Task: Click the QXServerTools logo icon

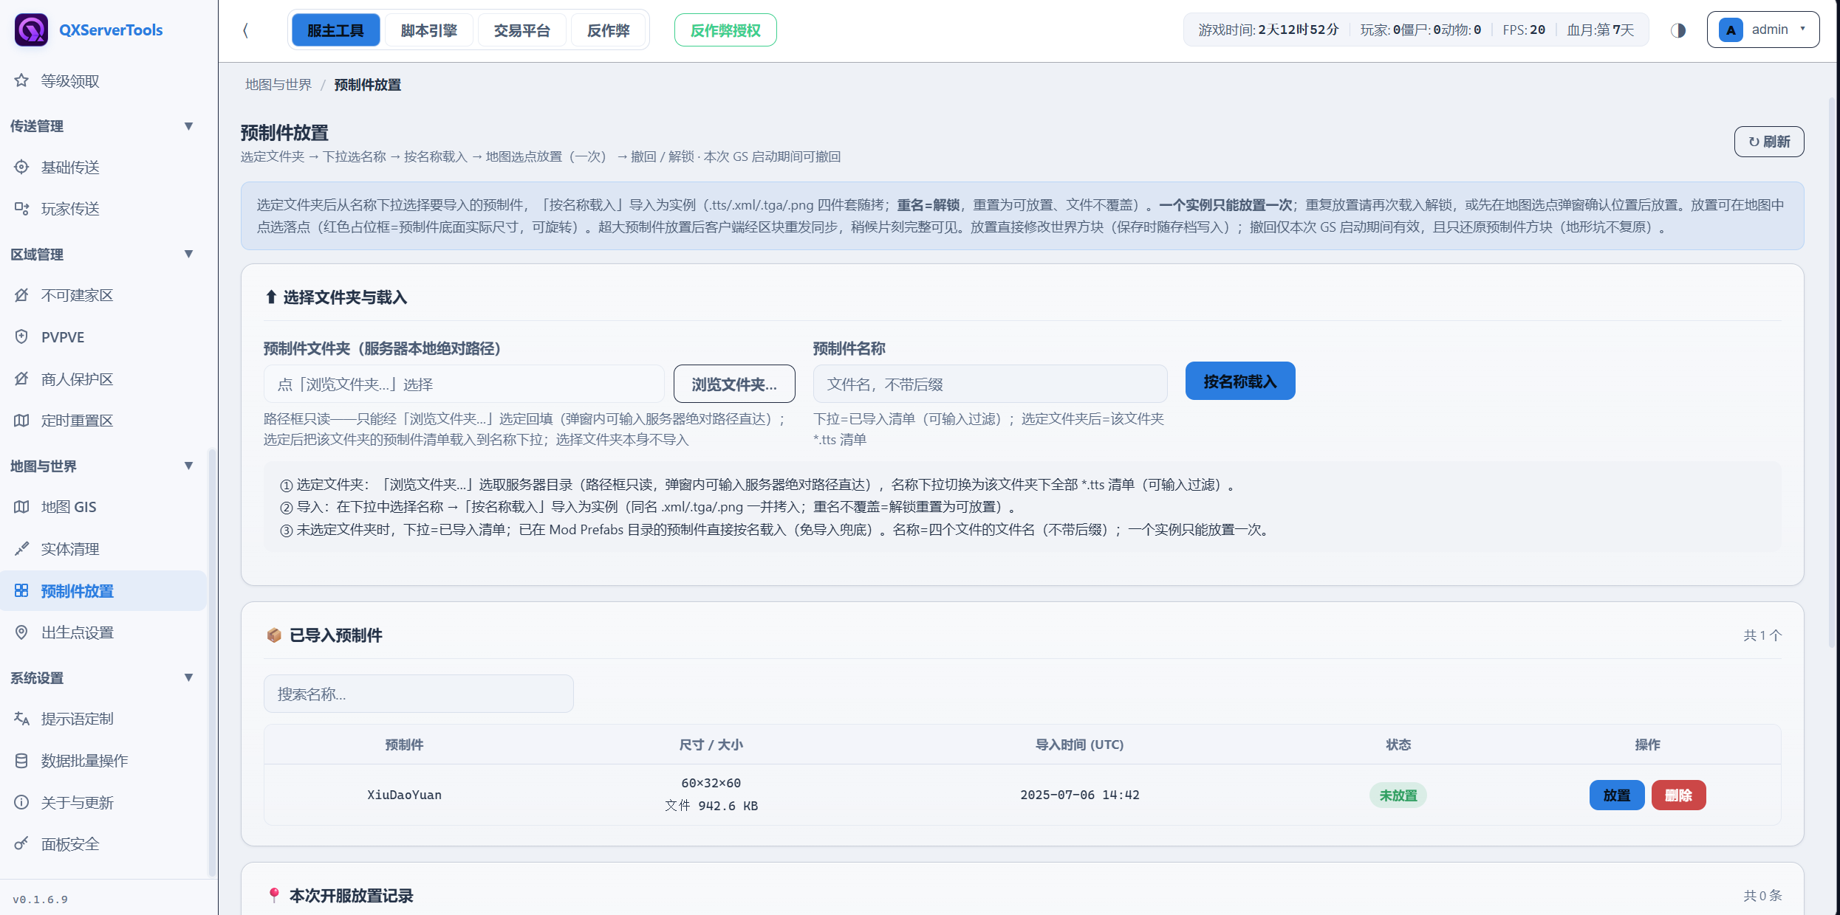Action: (x=31, y=30)
